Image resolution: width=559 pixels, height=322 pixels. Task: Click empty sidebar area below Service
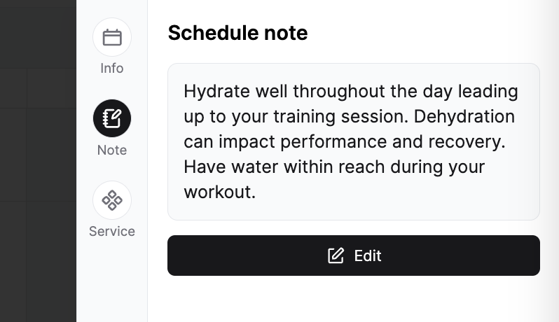[112, 280]
